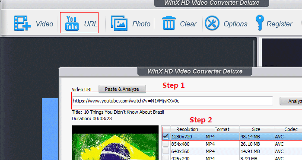Click AVC codec in 640x360 row
Image resolution: width=302 pixels, height=160 pixels.
tap(279, 151)
